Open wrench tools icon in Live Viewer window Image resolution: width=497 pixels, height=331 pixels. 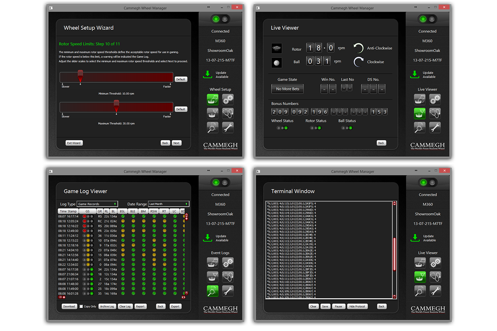pos(435,127)
